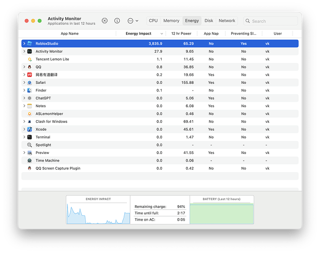Switch to the Disk tab
The width and height of the screenshot is (320, 253).
click(209, 21)
